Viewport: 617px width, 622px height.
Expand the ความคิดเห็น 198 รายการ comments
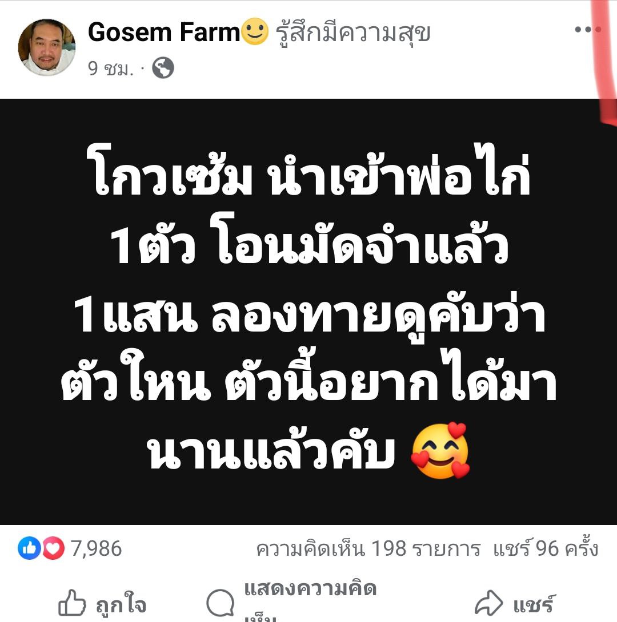click(368, 549)
